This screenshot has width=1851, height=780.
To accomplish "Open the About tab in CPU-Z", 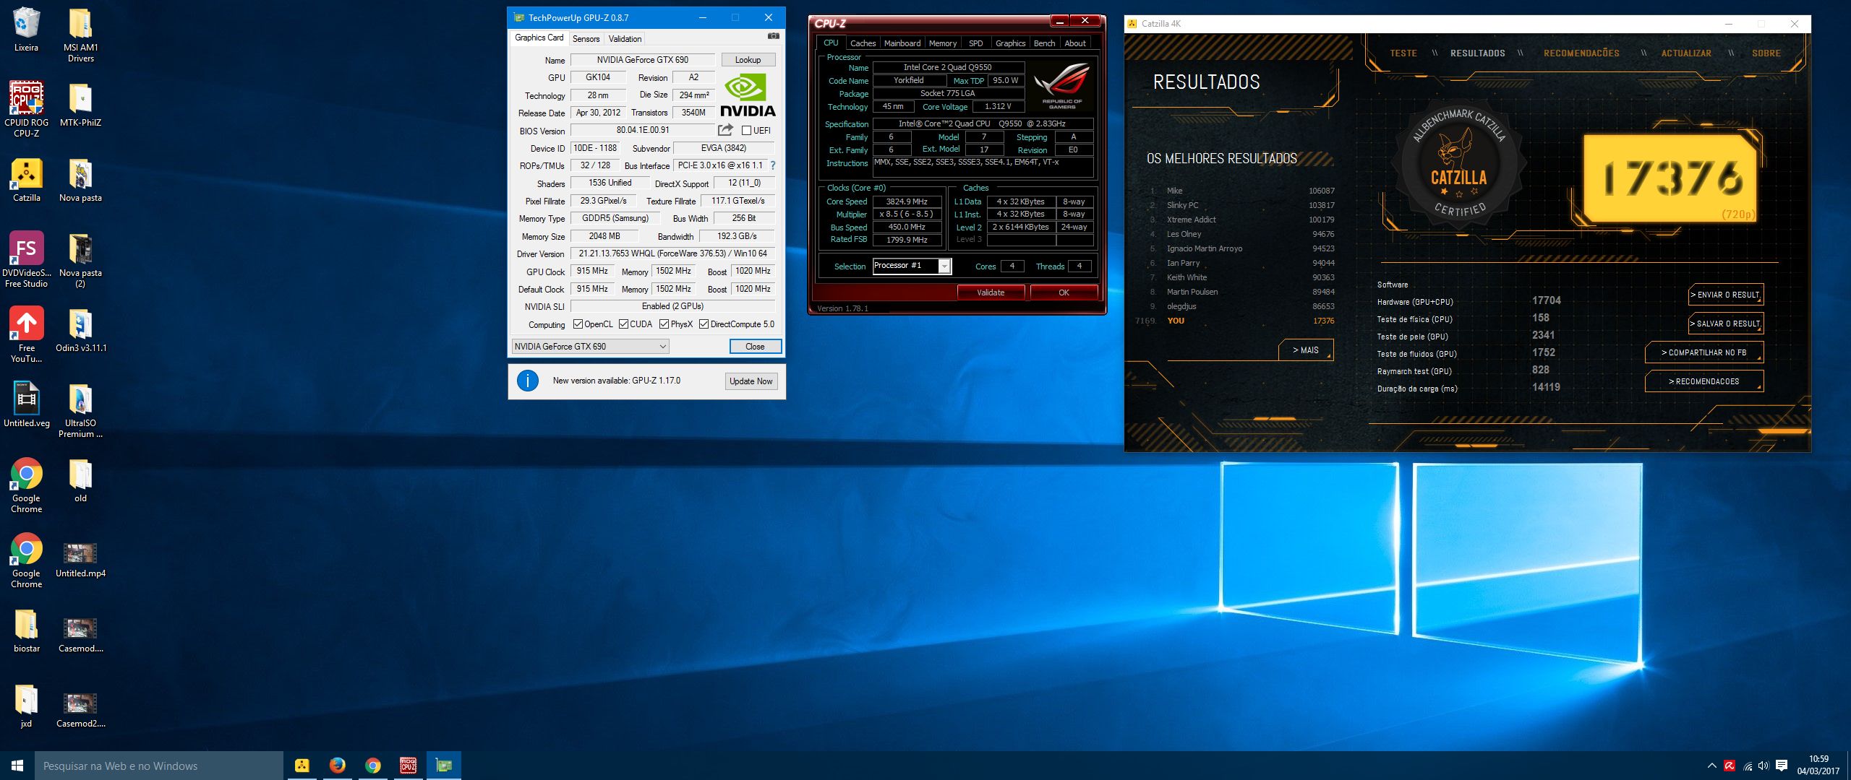I will tap(1075, 43).
